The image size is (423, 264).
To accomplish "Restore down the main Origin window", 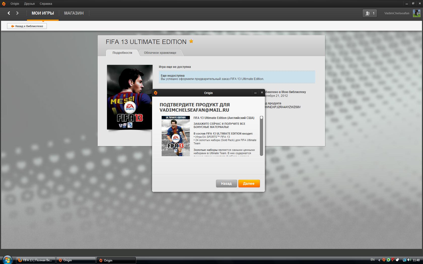I will point(413,4).
